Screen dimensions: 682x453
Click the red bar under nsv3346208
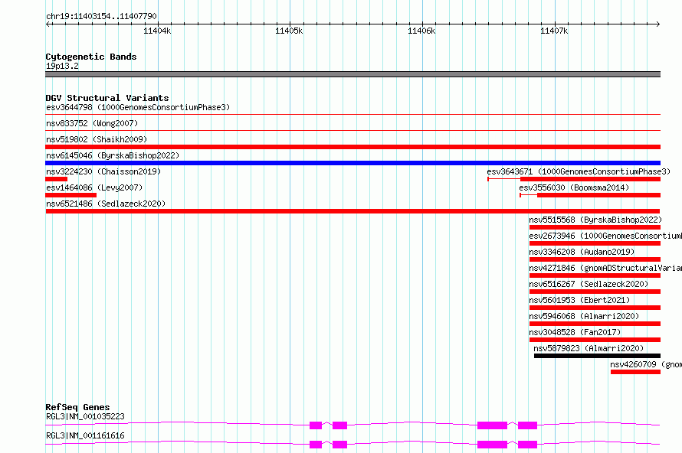click(595, 259)
